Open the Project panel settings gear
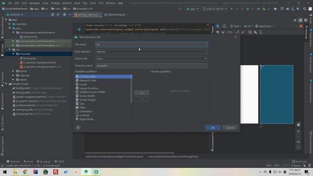 pyautogui.click(x=64, y=15)
